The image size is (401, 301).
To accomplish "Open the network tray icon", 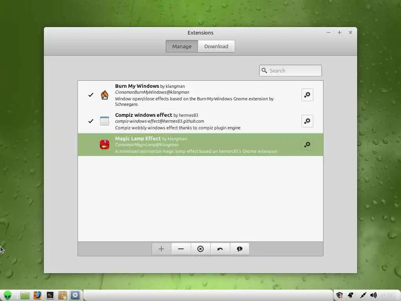I will coord(363,296).
